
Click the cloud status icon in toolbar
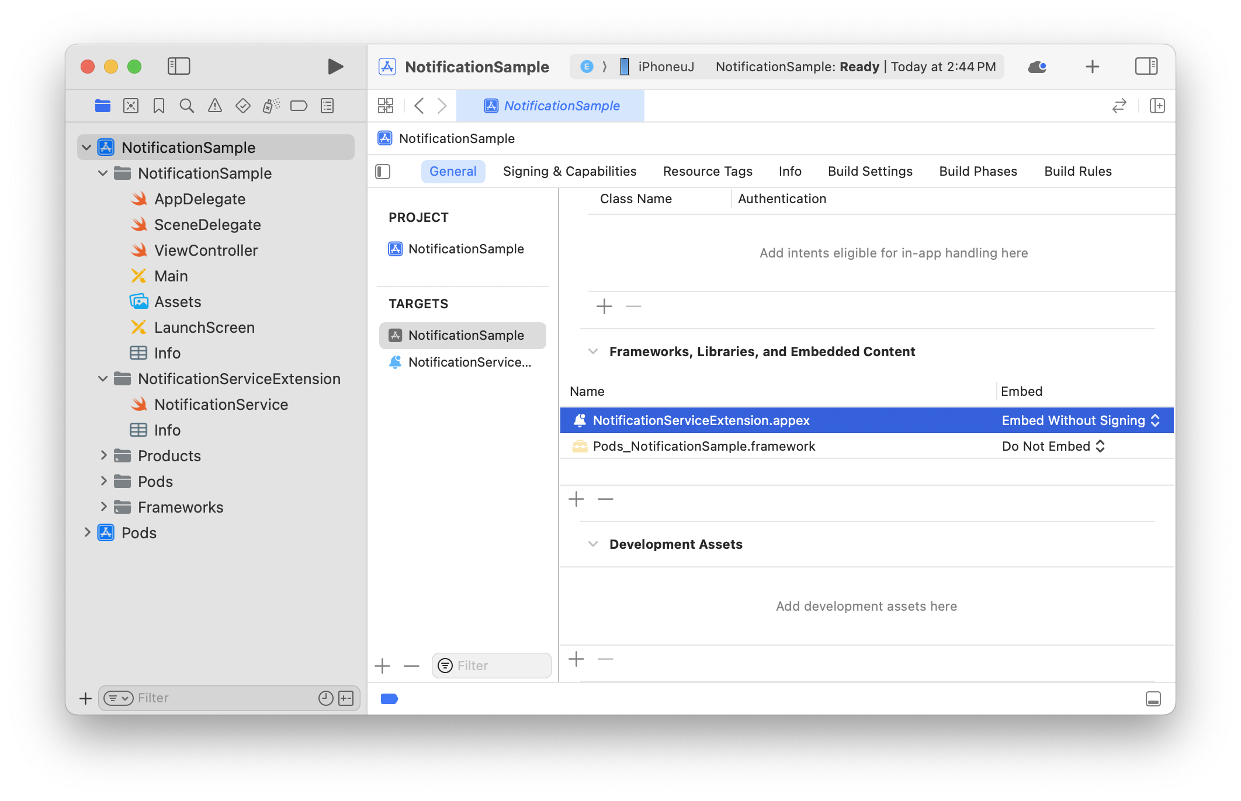(1037, 67)
